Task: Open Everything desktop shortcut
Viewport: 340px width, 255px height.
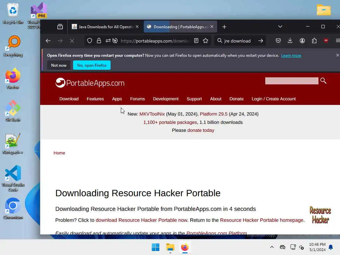Action: (x=13, y=46)
